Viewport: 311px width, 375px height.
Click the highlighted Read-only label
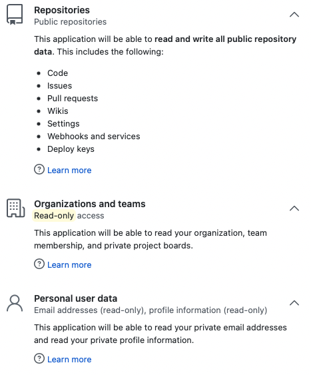(54, 216)
